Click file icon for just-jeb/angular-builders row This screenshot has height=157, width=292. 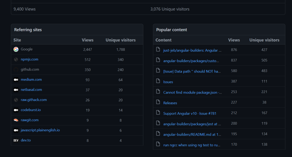pyautogui.click(x=158, y=49)
